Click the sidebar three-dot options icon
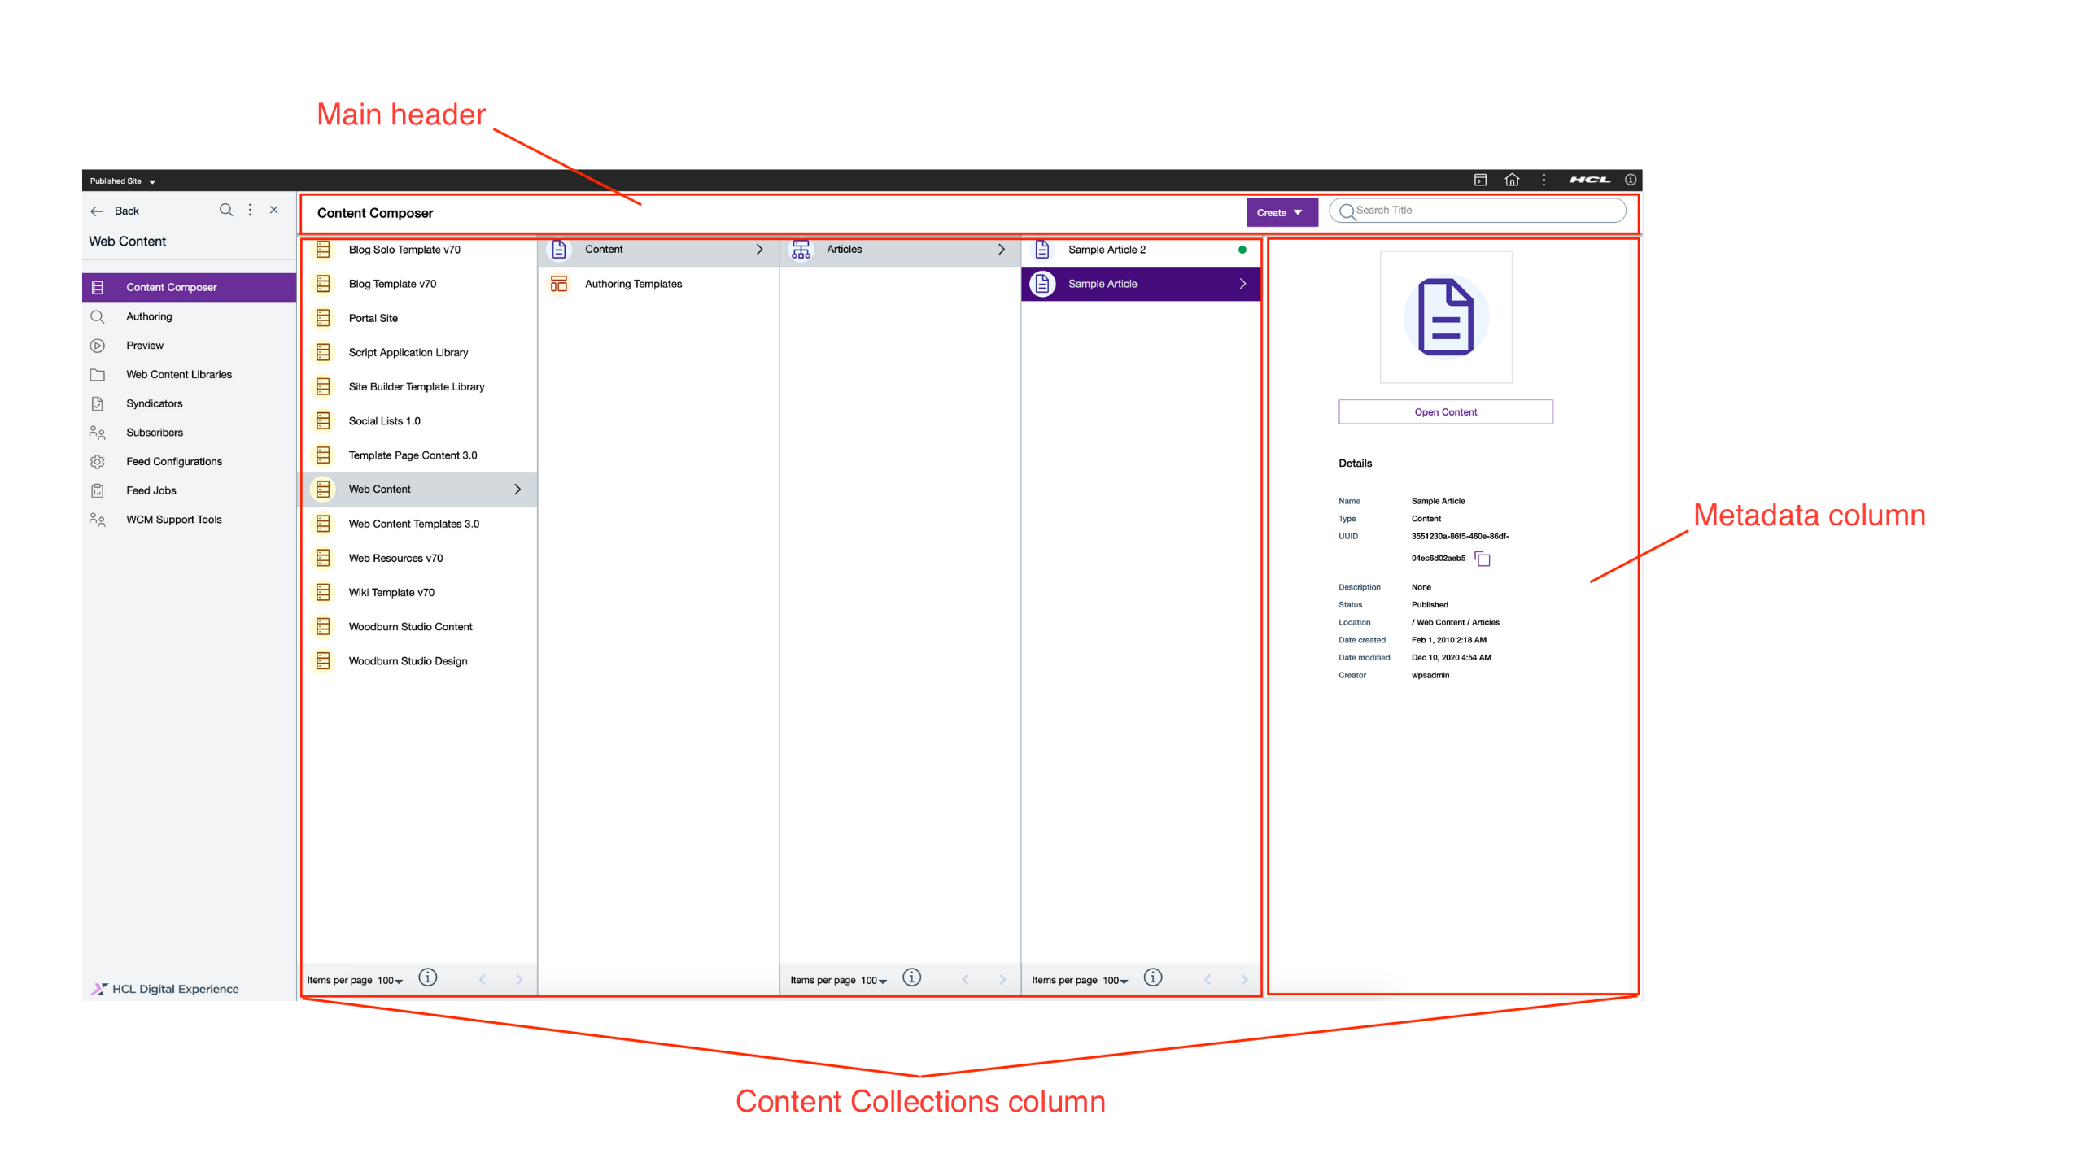This screenshot has height=1171, width=2083. pos(250,210)
